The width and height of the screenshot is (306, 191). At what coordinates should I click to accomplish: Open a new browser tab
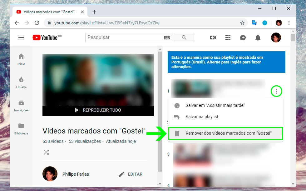(x=94, y=12)
